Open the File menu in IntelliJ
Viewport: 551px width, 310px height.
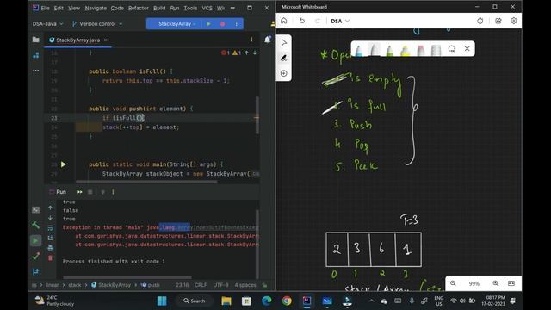click(x=46, y=8)
